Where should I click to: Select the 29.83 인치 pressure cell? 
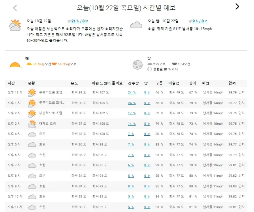[236, 186]
